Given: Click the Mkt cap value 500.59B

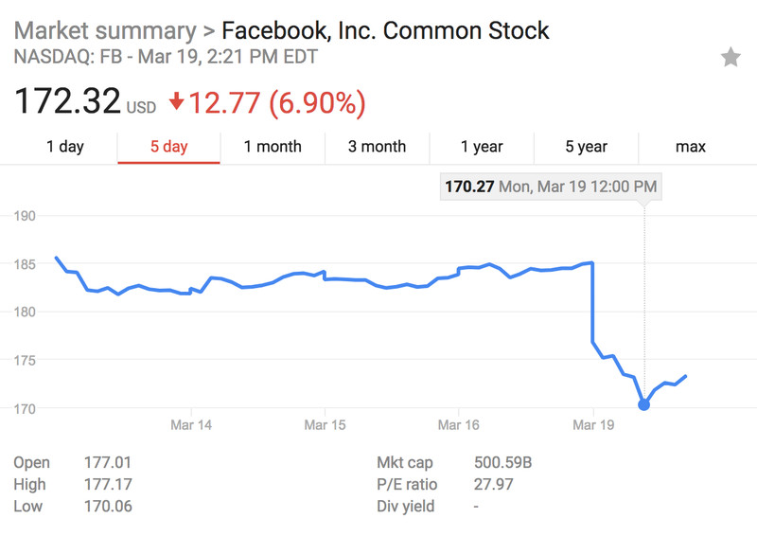Looking at the screenshot, I should coord(502,463).
